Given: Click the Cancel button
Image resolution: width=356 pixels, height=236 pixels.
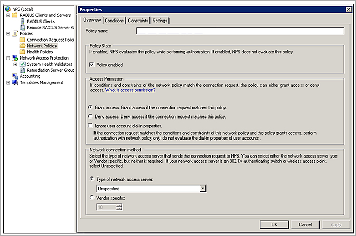Looking at the screenshot, I should click(305, 224).
